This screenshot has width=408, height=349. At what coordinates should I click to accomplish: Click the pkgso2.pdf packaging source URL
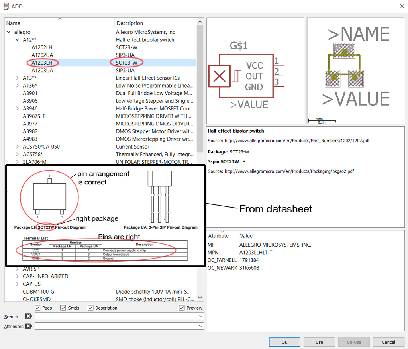(289, 171)
